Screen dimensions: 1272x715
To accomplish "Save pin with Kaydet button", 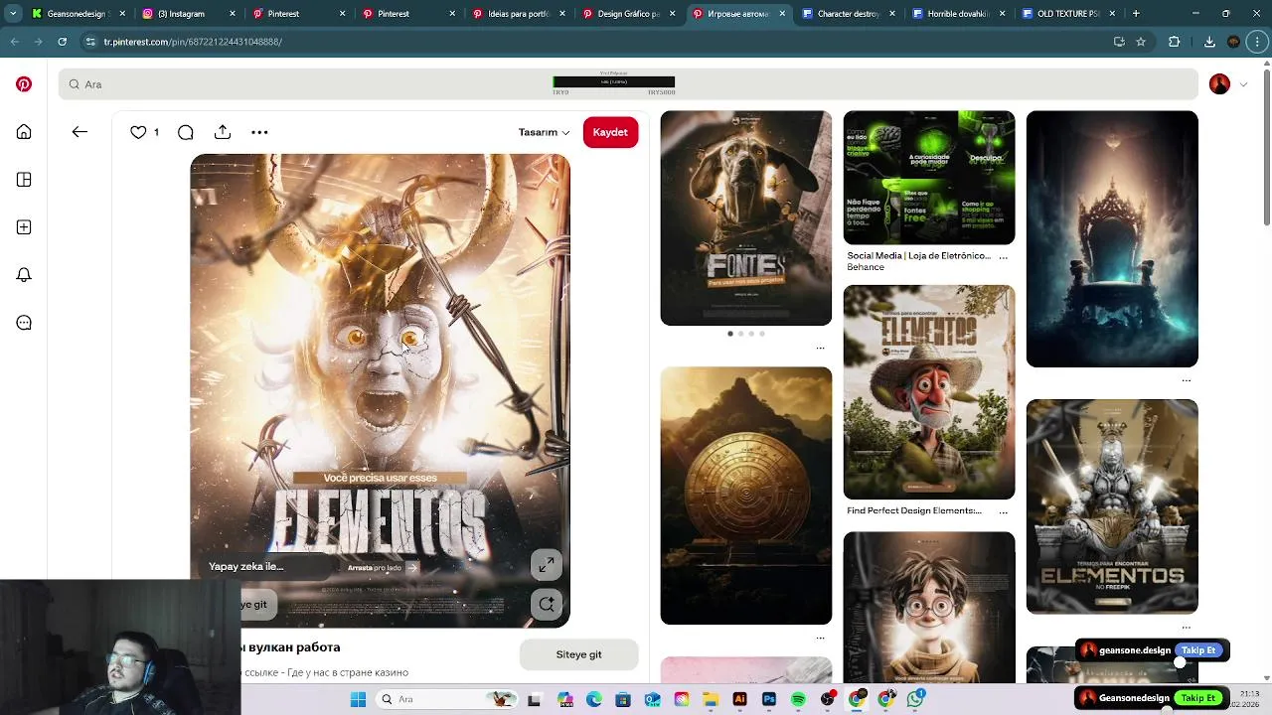I will [x=610, y=132].
